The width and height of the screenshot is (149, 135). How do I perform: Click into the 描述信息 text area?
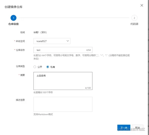(x=63, y=104)
